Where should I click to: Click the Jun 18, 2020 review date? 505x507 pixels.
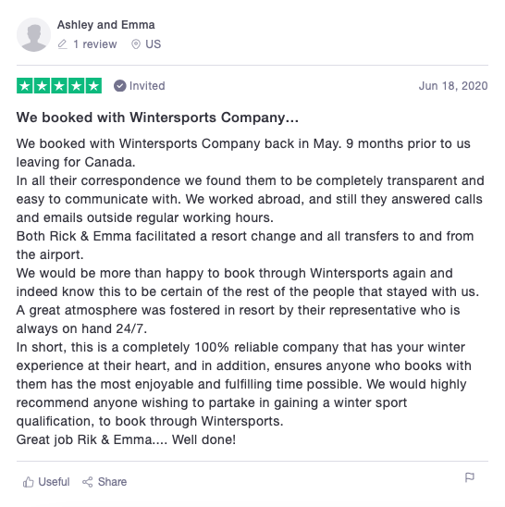[x=453, y=86]
